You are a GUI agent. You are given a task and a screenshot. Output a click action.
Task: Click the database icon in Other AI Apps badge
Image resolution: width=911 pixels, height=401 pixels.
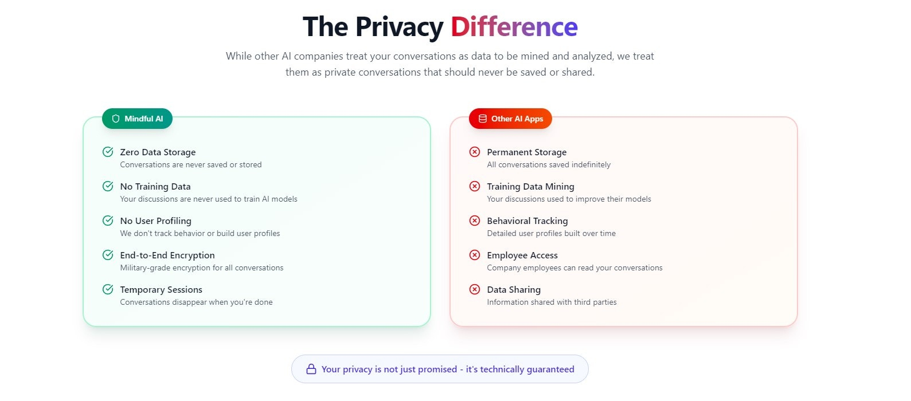483,119
